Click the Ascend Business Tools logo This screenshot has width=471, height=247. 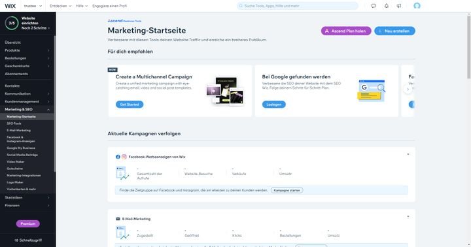coord(124,21)
